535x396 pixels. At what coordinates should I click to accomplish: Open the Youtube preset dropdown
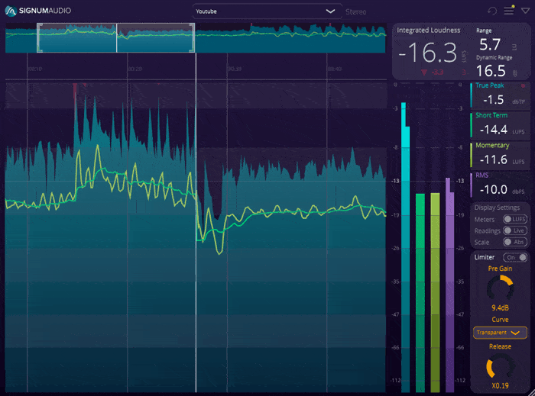click(266, 11)
